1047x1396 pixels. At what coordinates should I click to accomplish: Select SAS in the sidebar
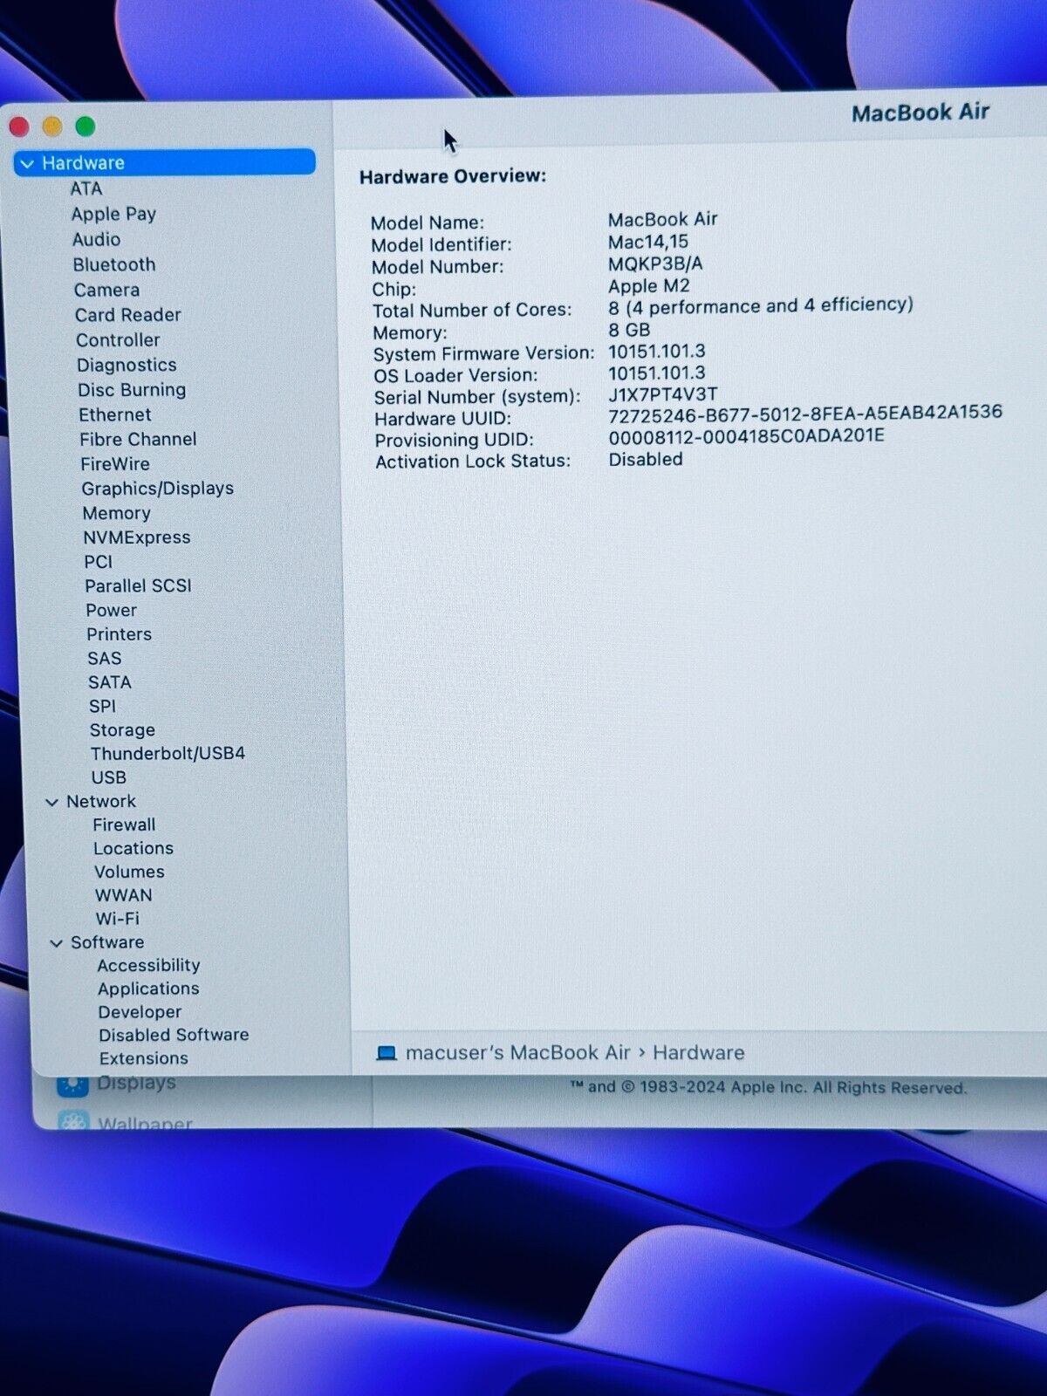(104, 659)
